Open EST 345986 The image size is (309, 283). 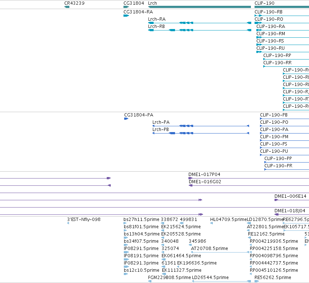click(198, 241)
